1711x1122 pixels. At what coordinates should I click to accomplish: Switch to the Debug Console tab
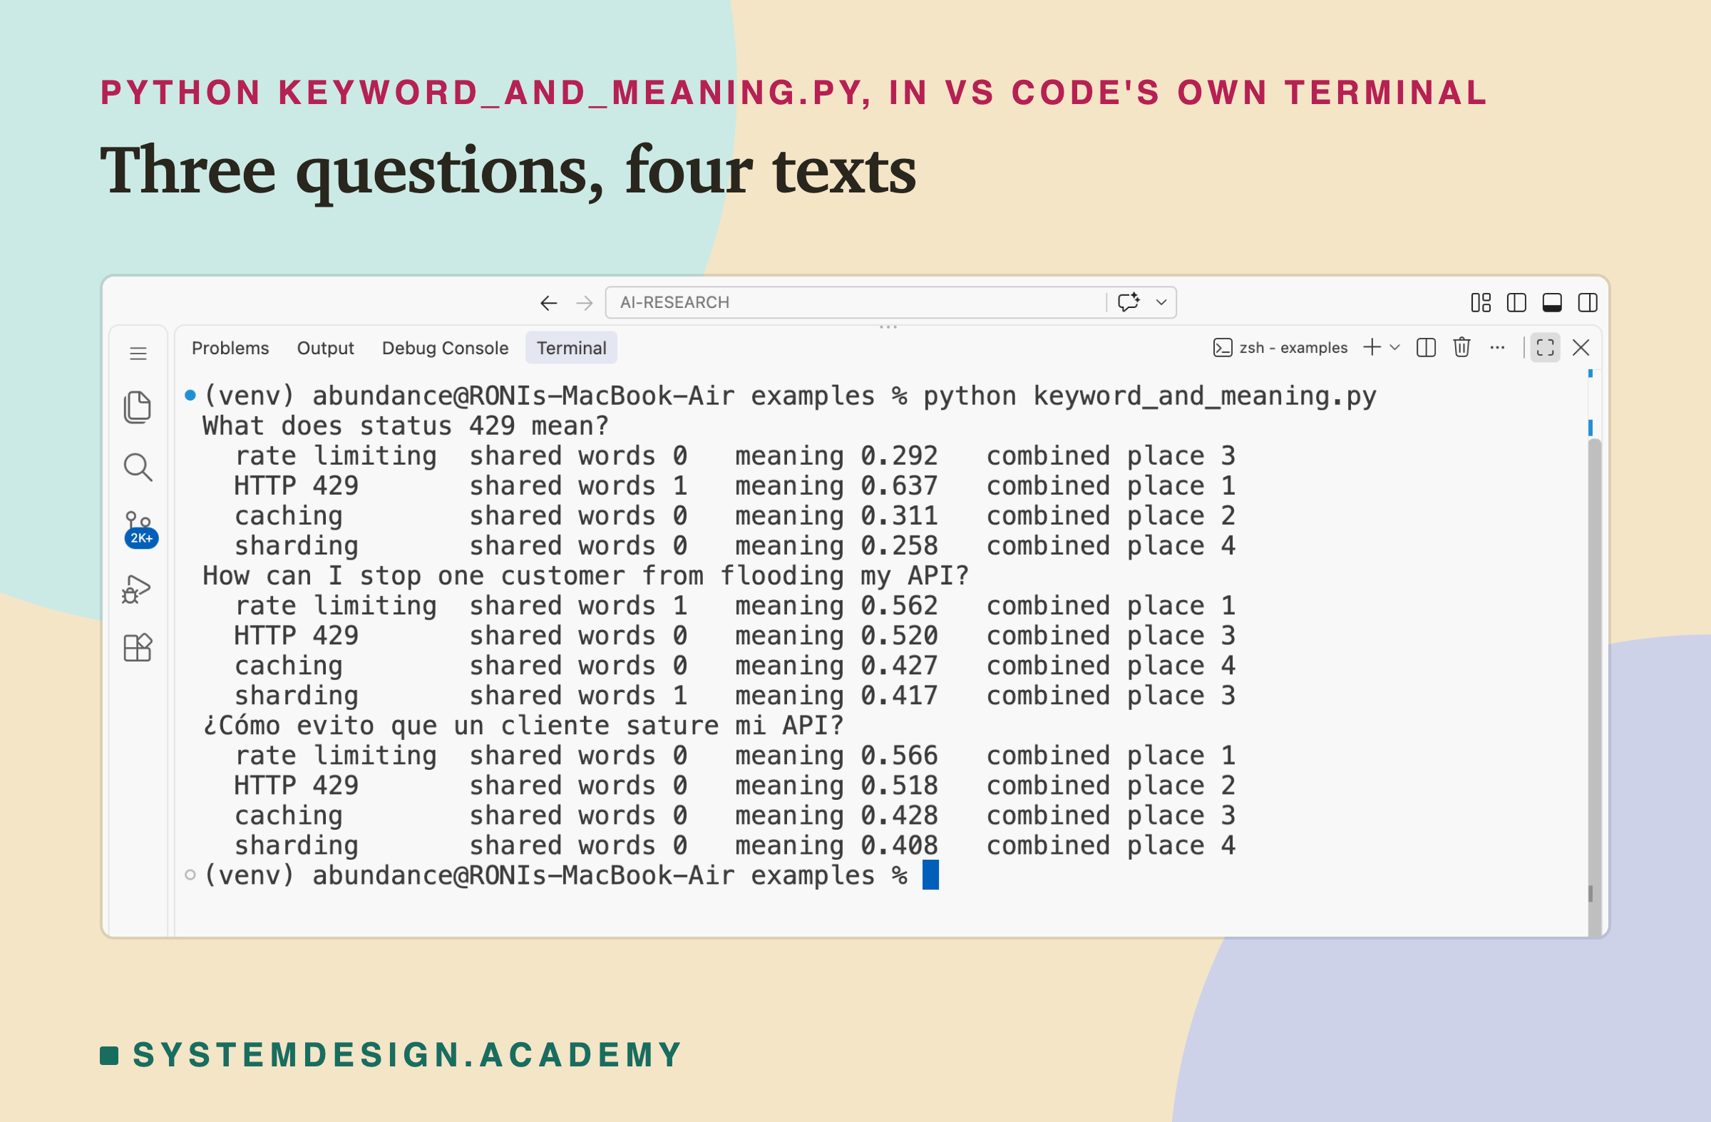point(445,348)
